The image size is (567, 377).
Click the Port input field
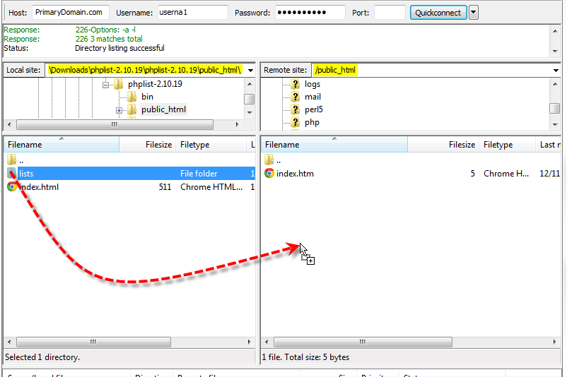(x=389, y=13)
